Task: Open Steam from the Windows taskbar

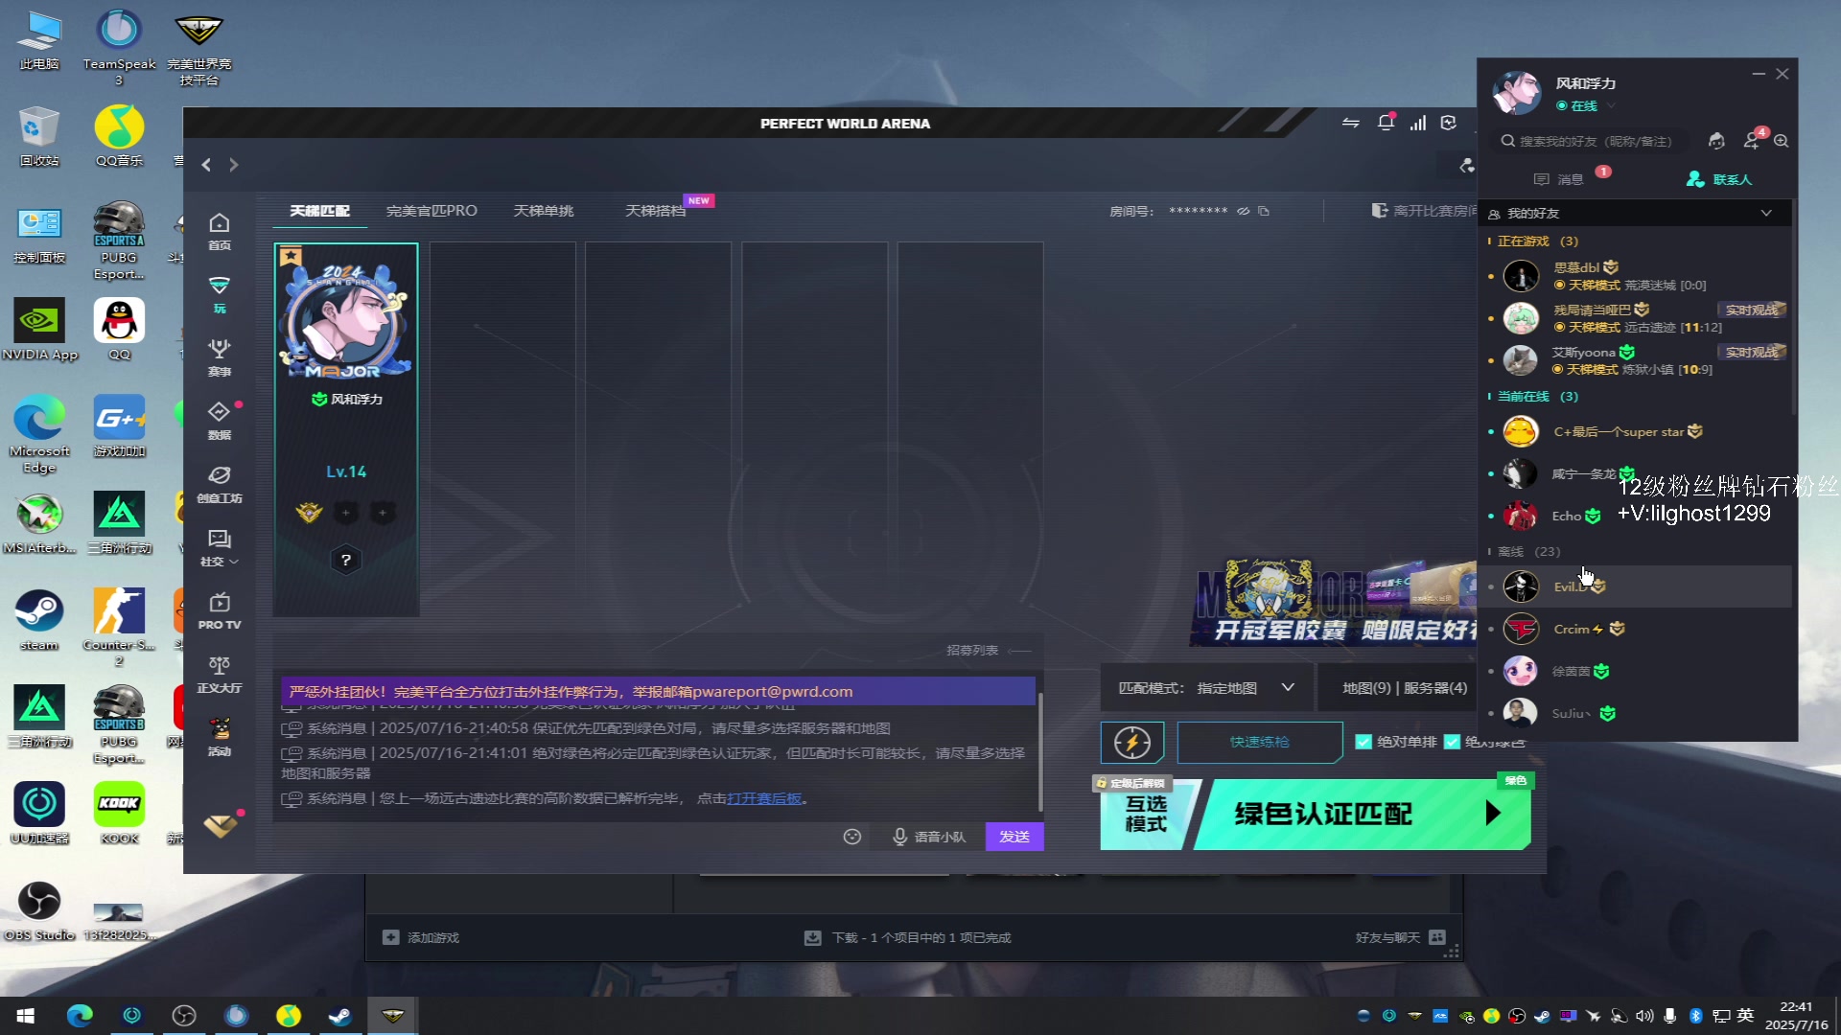Action: click(340, 1015)
